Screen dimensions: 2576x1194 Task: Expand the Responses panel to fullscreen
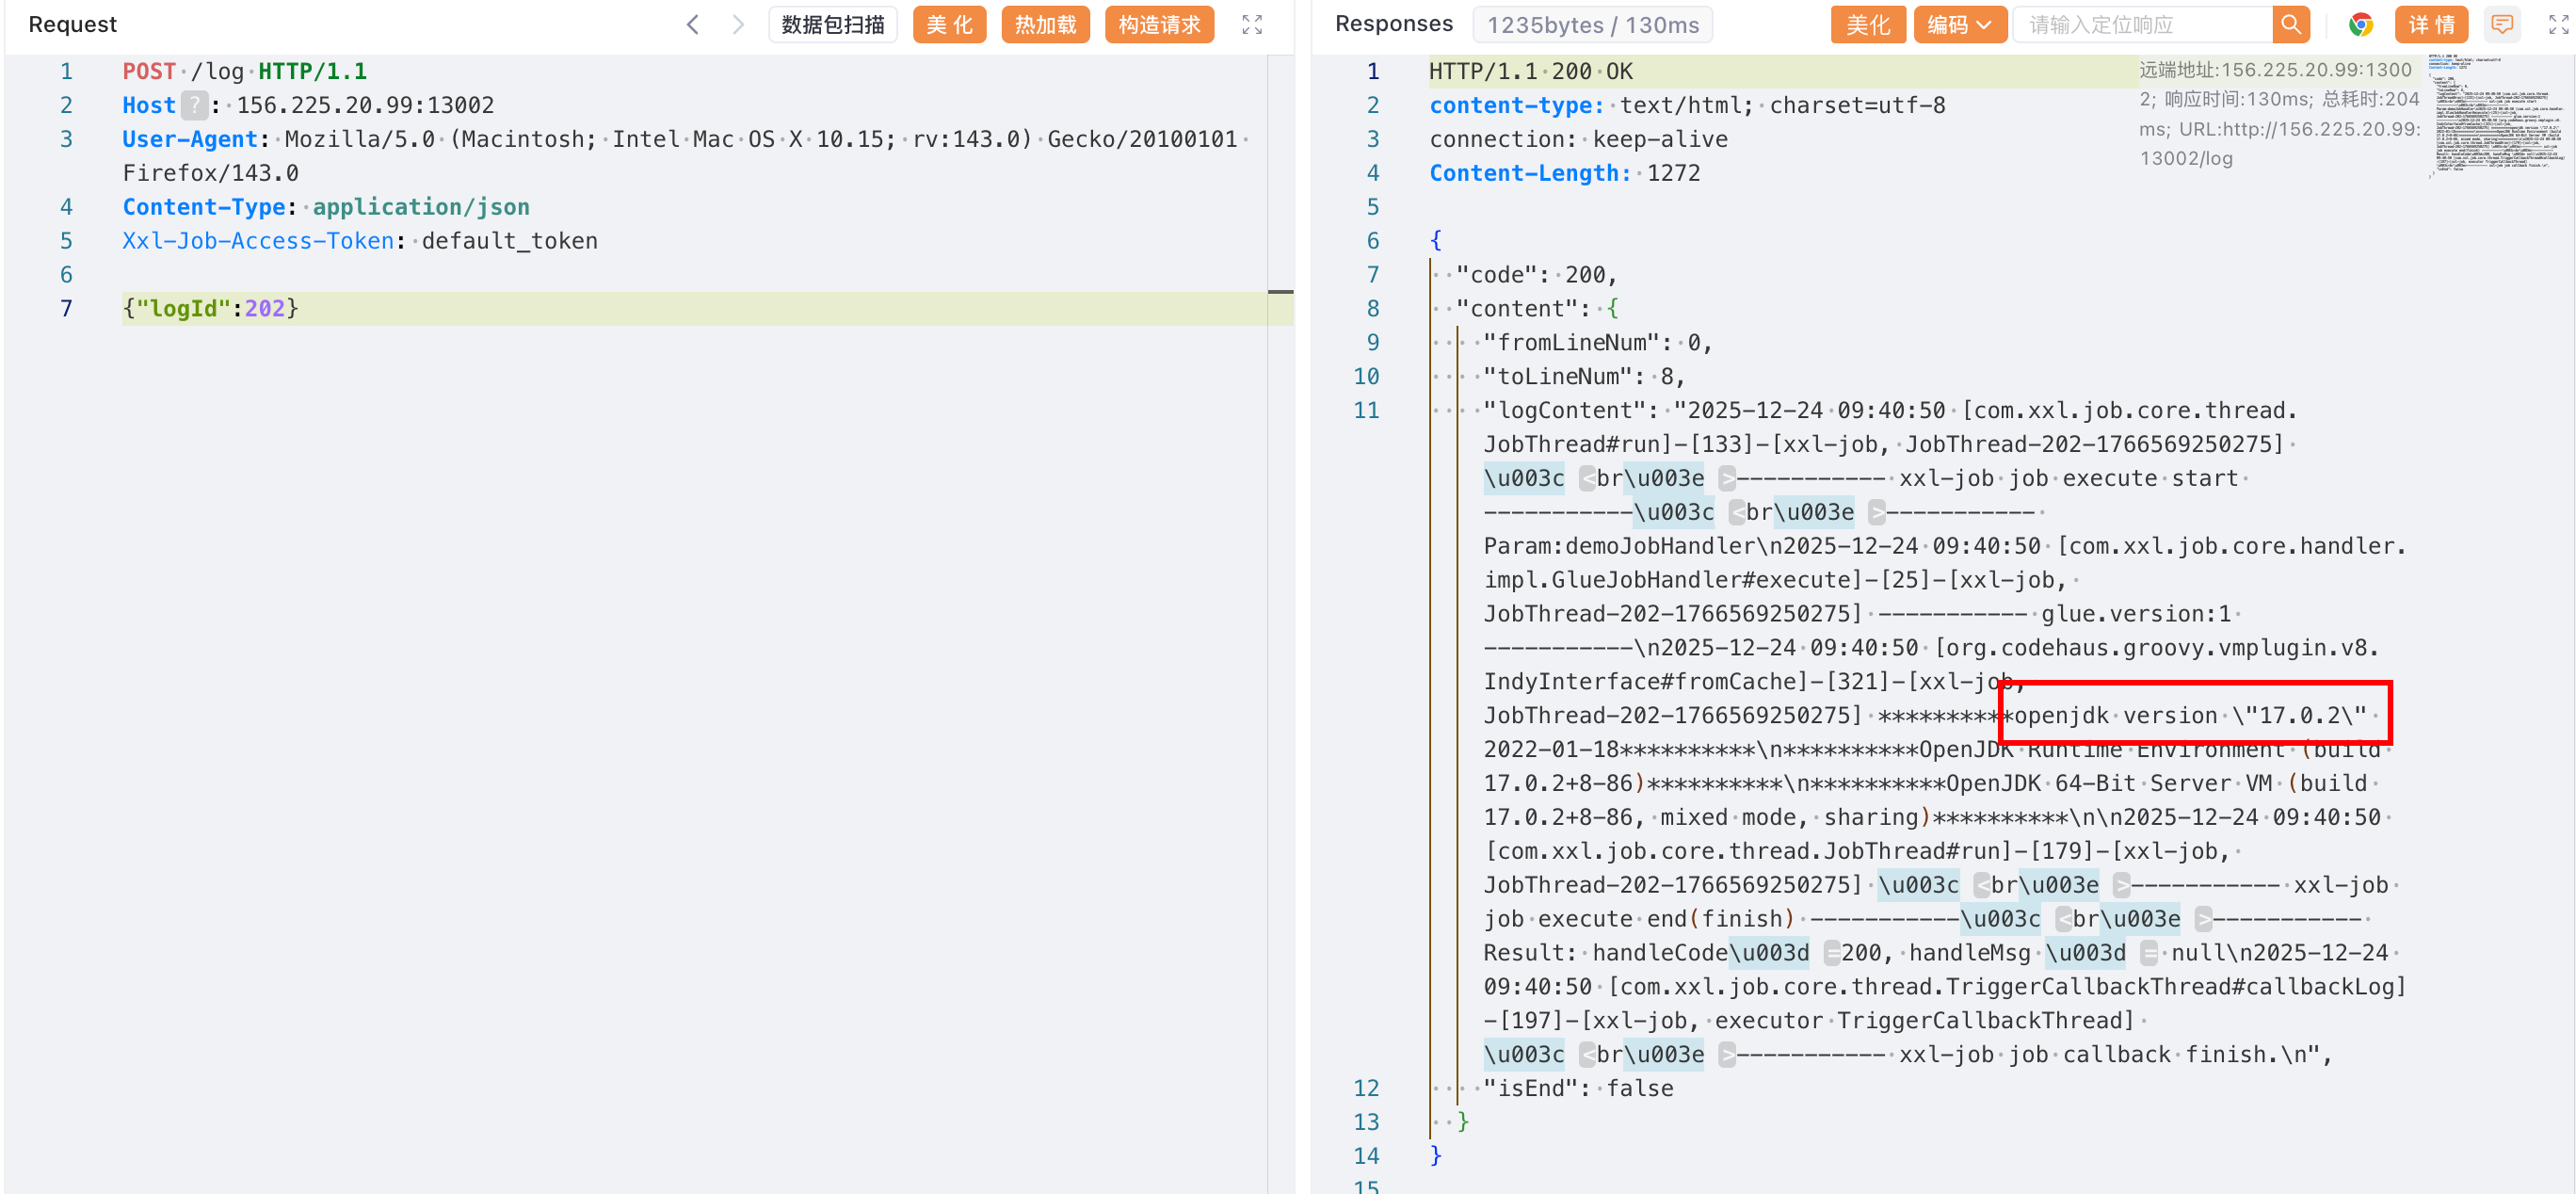coord(2557,24)
